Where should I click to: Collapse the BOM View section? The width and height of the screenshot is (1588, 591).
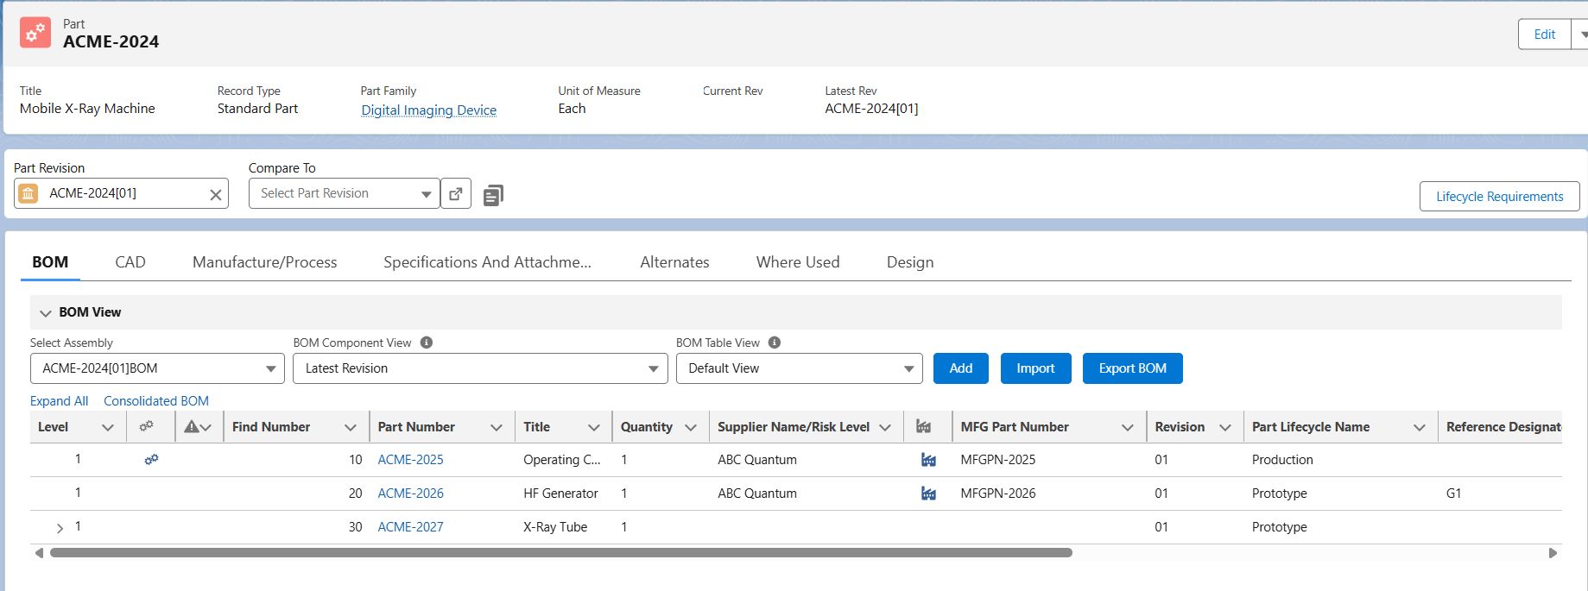(x=46, y=313)
